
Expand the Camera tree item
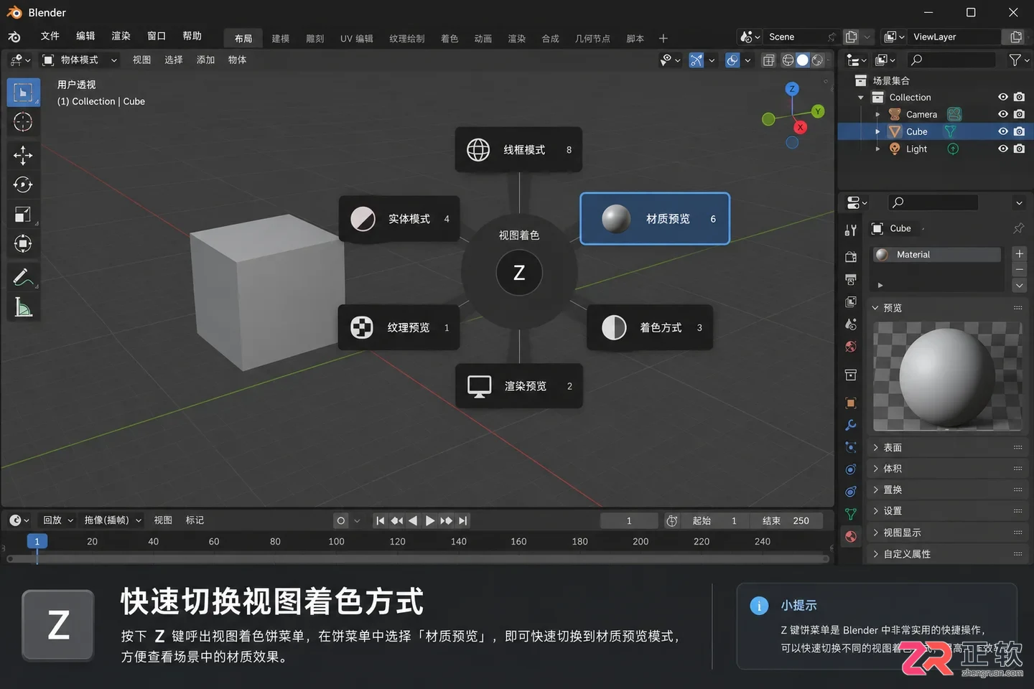877,114
